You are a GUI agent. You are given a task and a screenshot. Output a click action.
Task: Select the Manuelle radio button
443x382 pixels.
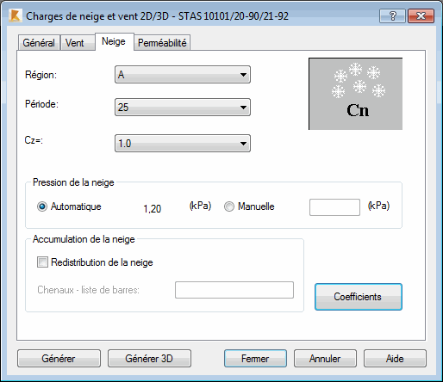click(229, 206)
